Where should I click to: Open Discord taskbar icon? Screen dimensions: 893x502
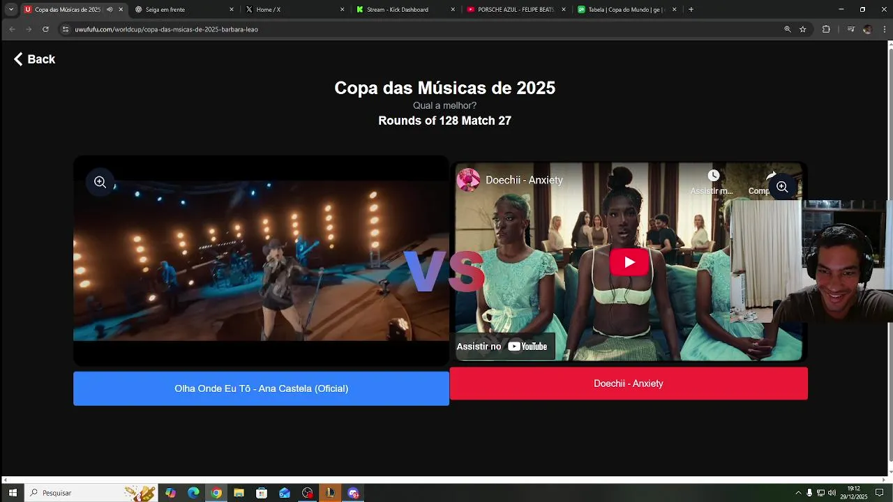[x=353, y=493]
